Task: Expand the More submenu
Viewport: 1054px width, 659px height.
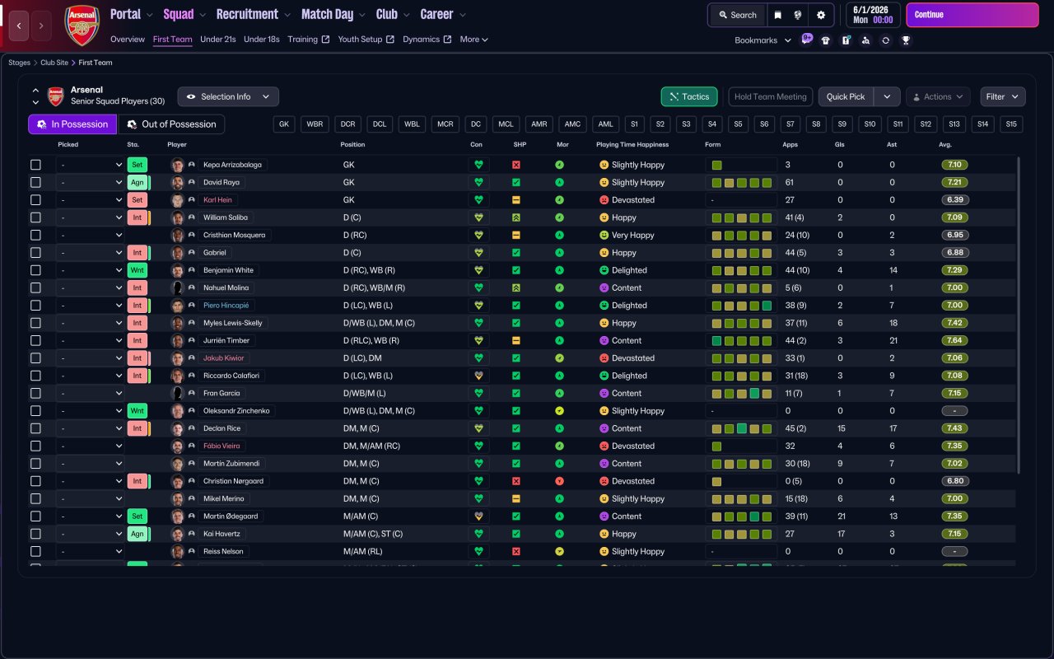Action: (474, 40)
